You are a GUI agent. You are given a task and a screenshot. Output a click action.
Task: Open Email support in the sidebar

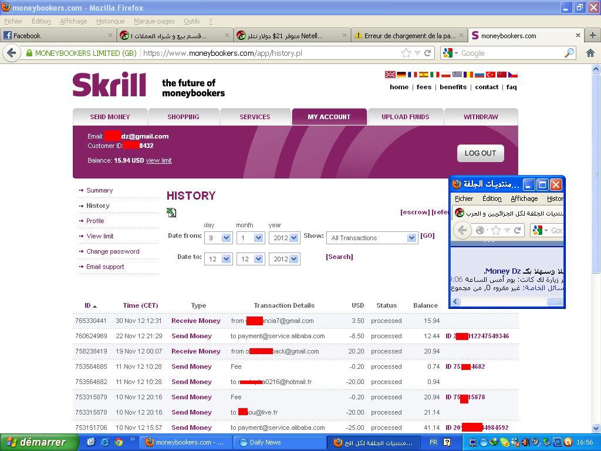coord(105,267)
